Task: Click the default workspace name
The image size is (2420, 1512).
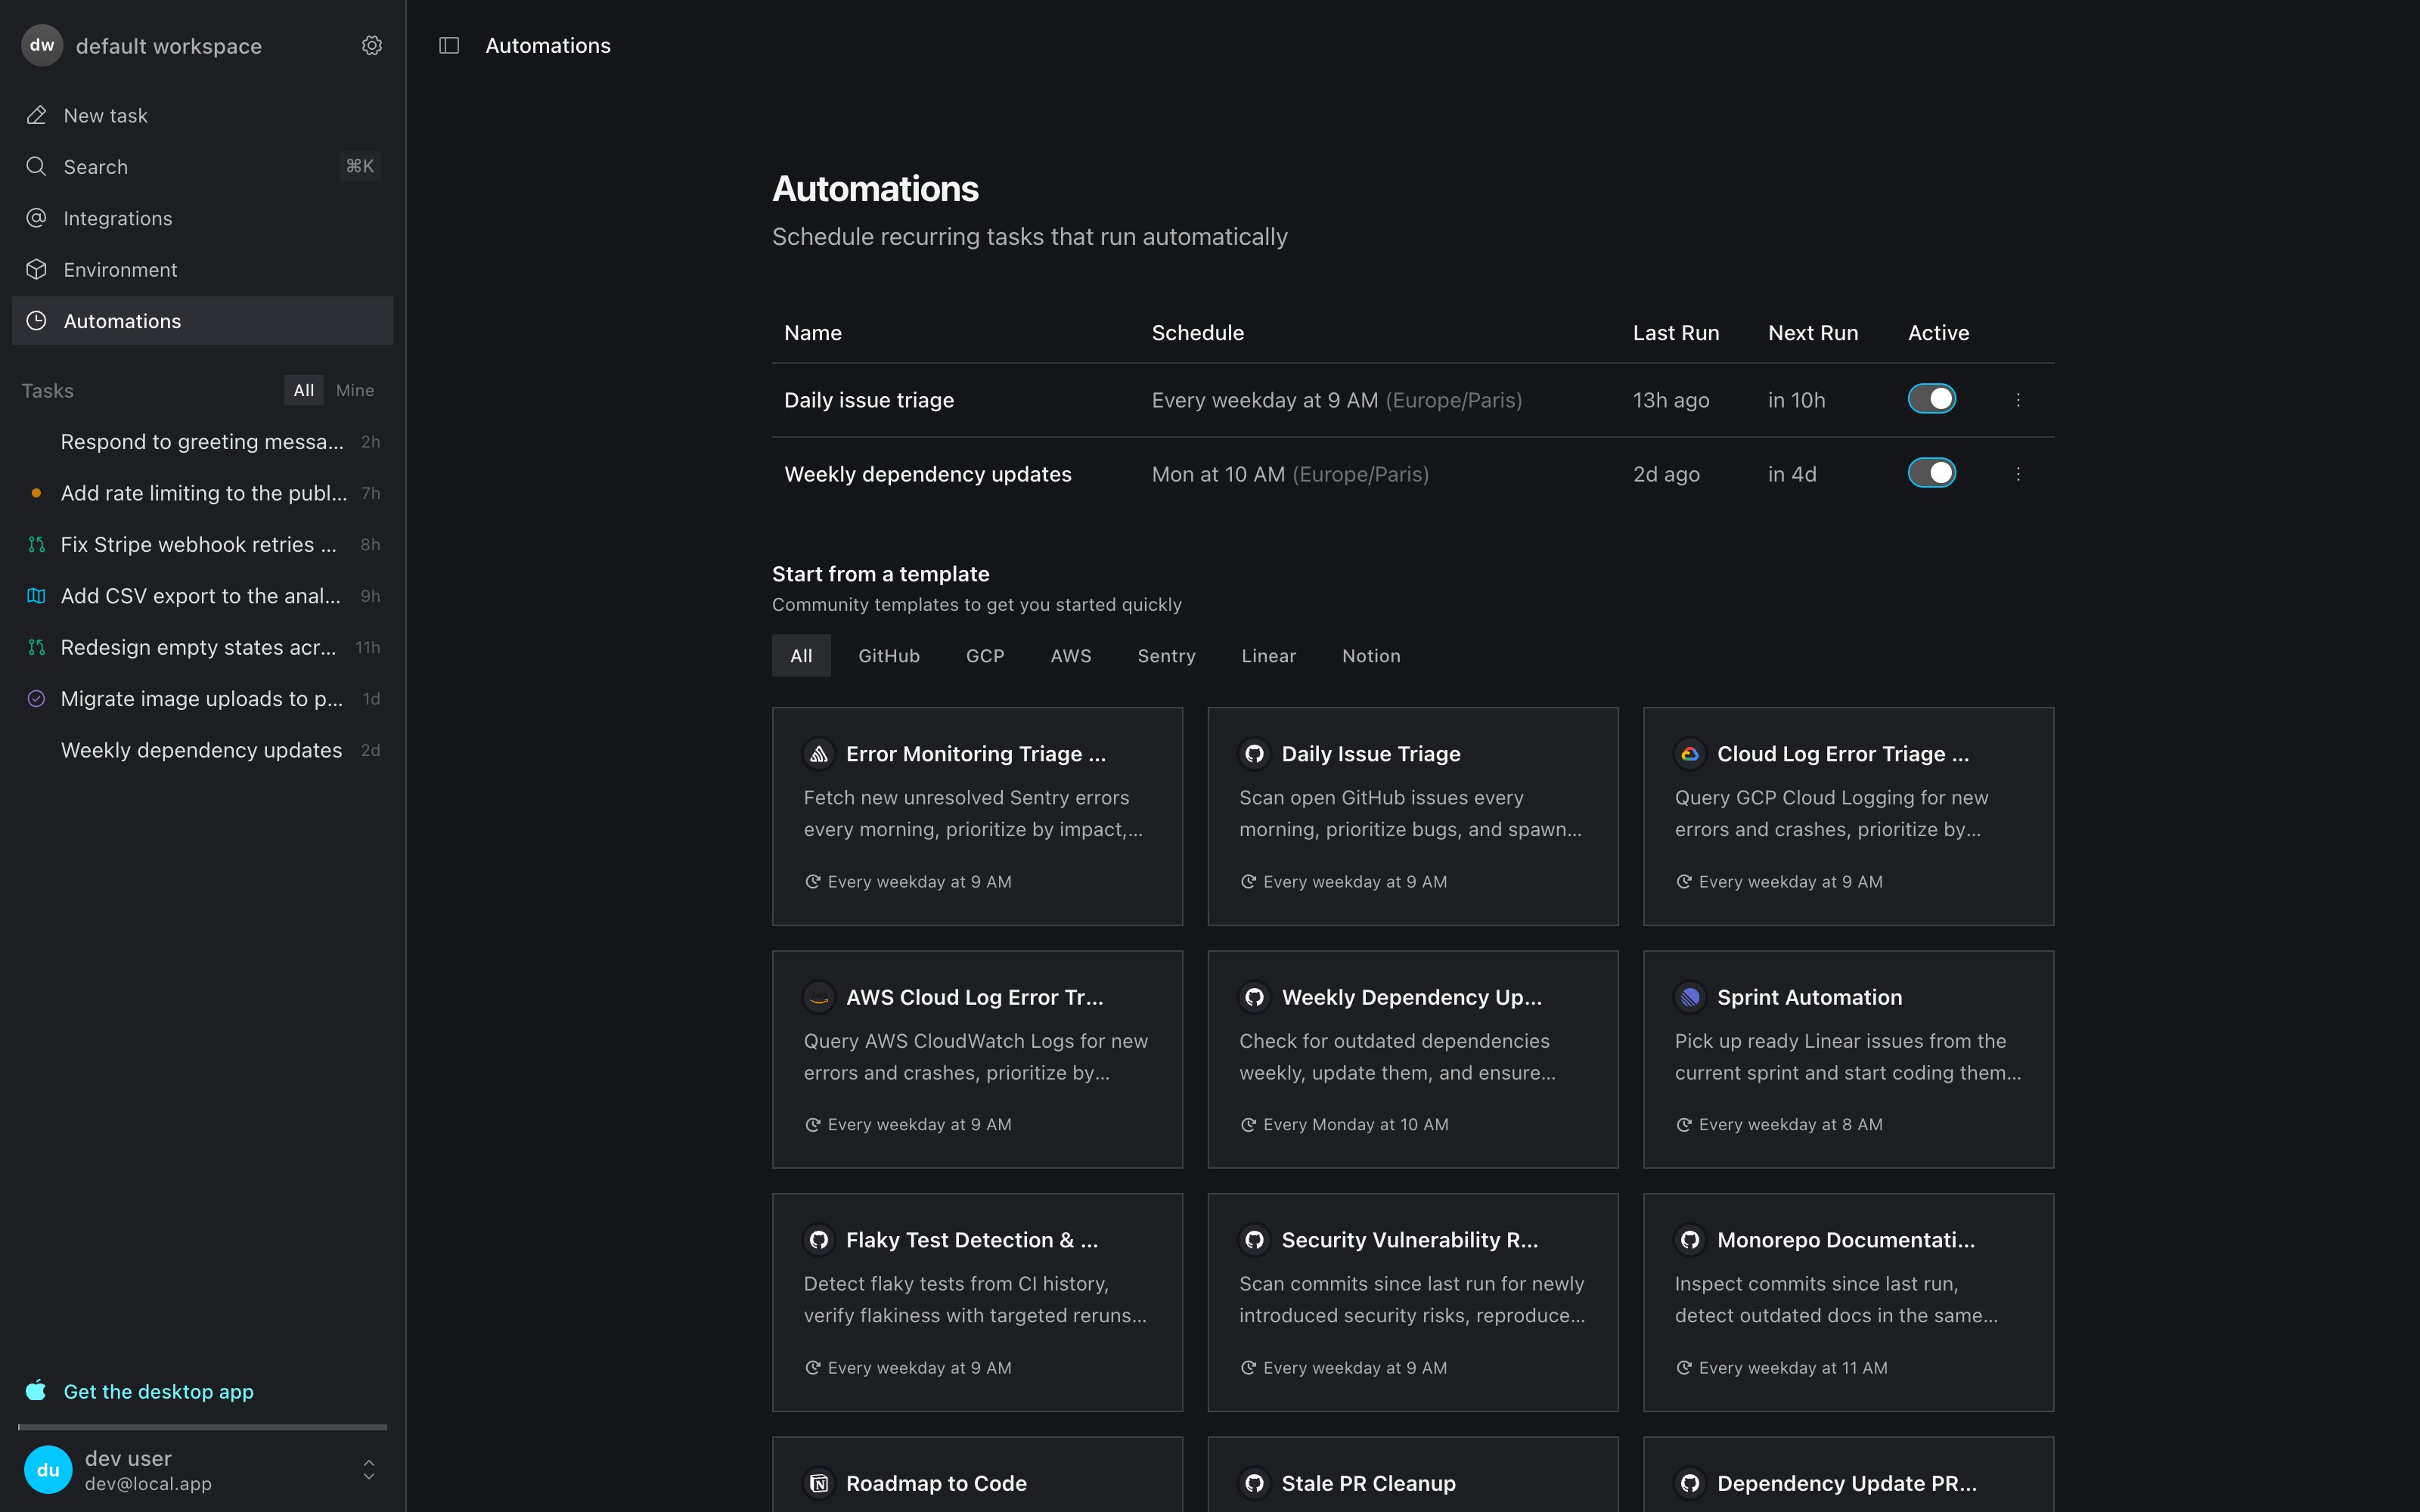Action: point(169,46)
